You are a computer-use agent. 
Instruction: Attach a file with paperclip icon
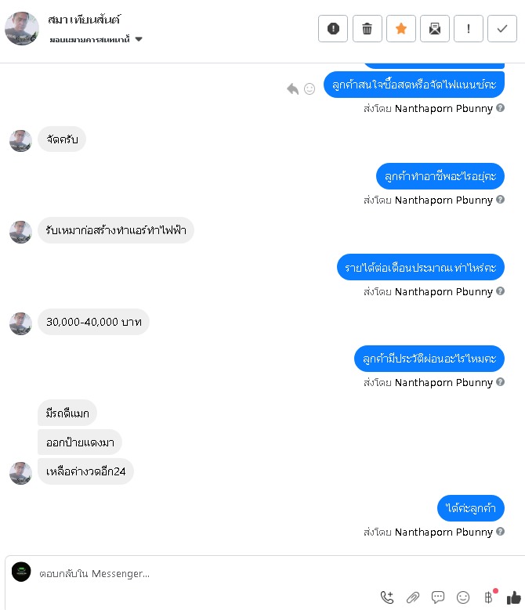412,597
